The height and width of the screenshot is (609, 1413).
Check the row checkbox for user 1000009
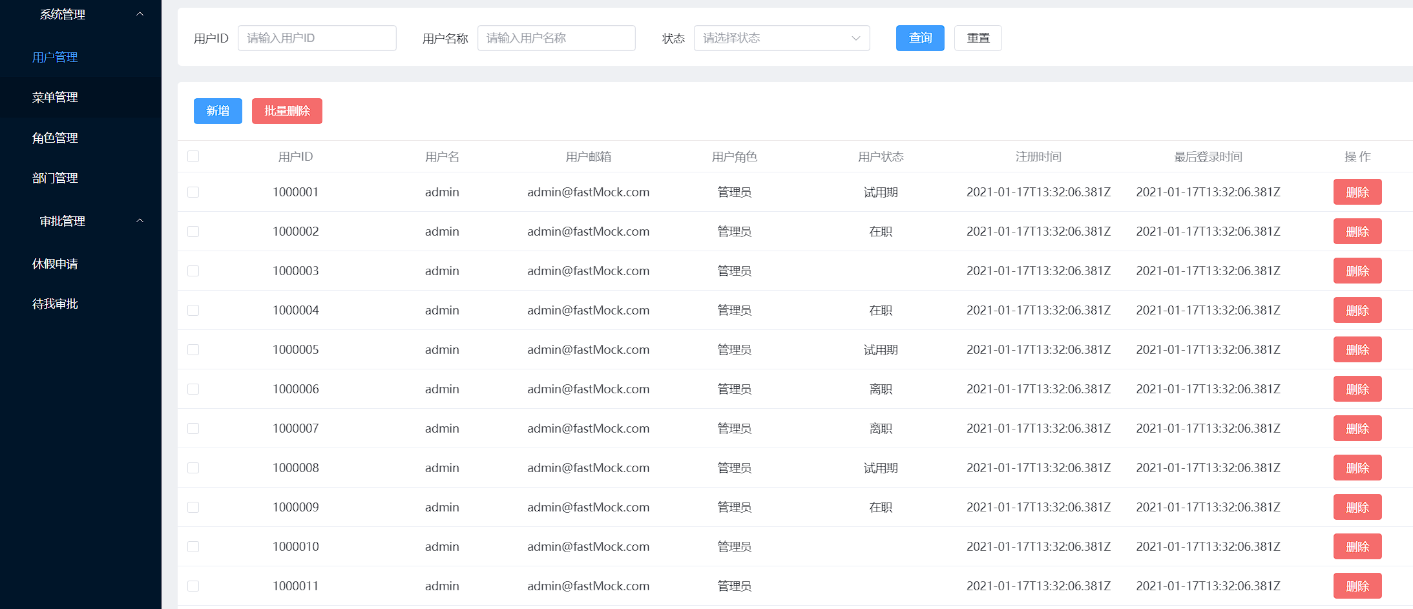click(x=193, y=507)
